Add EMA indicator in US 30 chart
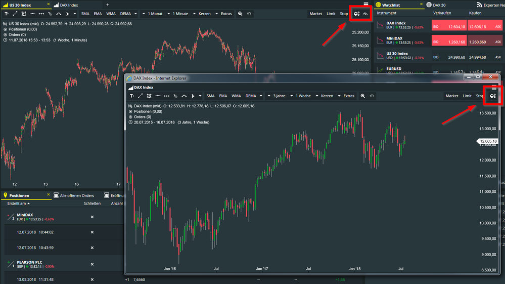Screen dimensions: 505x284 (x=98, y=14)
